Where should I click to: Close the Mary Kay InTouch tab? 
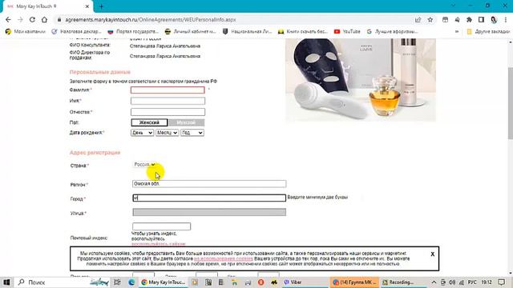point(87,6)
